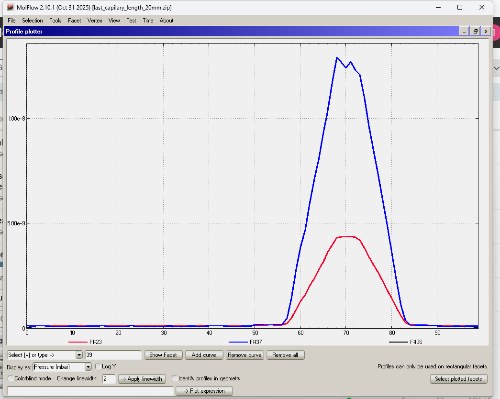The height and width of the screenshot is (399, 500).
Task: Close the Profile plotter panel
Action: coord(486,31)
